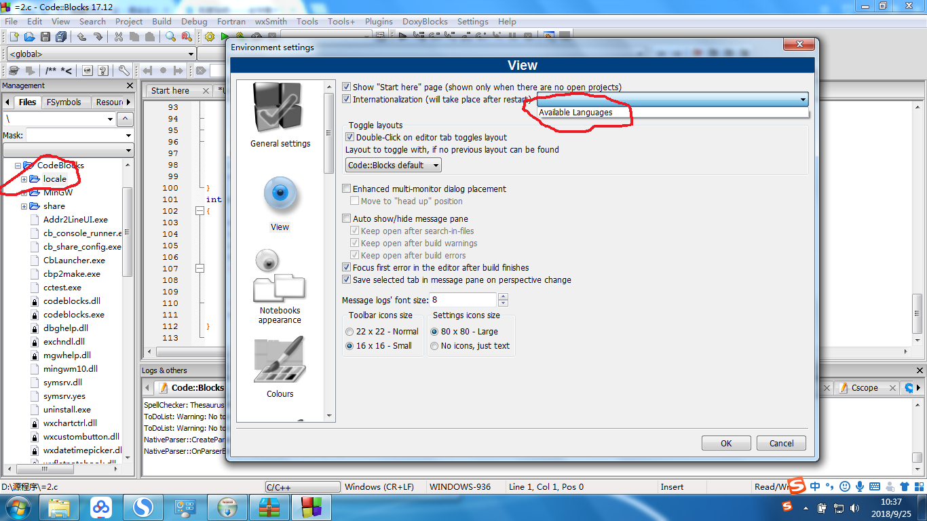Image resolution: width=927 pixels, height=521 pixels.
Task: Select 22 x 22 - Normal toolbar size
Action: [349, 332]
